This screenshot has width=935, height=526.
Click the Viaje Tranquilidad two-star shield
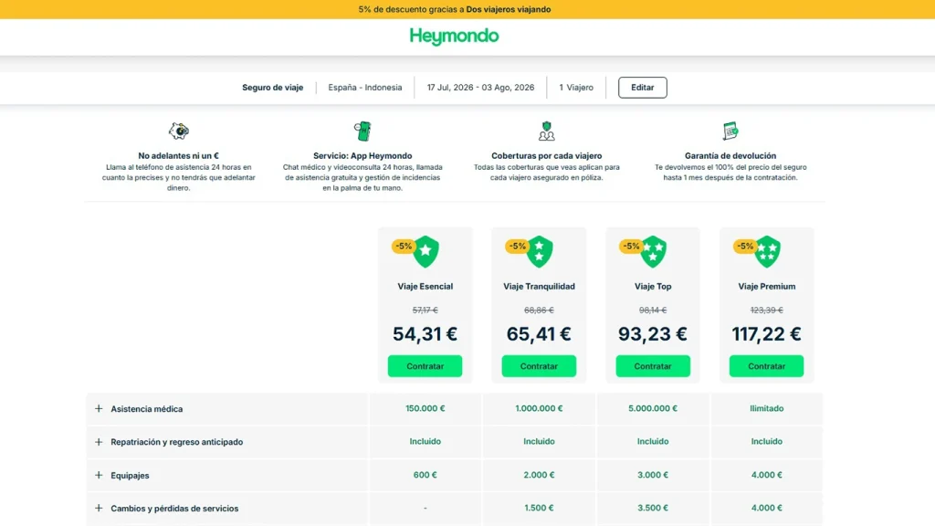tap(540, 251)
